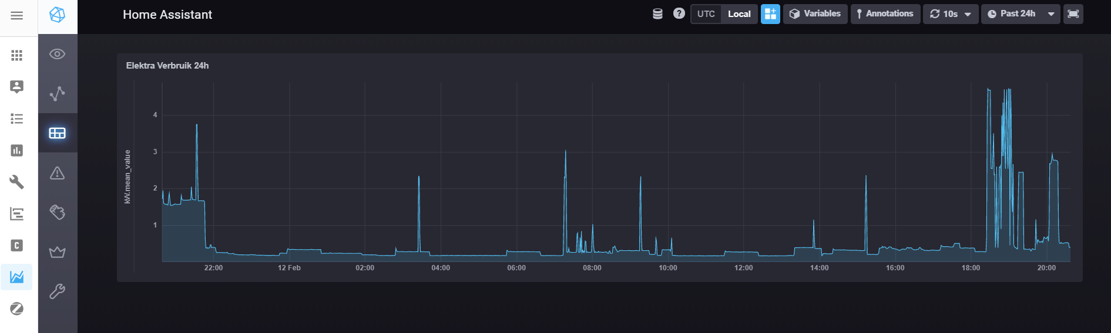Image resolution: width=1111 pixels, height=333 pixels.
Task: Click the 08:00 time axis label
Action: [592, 268]
